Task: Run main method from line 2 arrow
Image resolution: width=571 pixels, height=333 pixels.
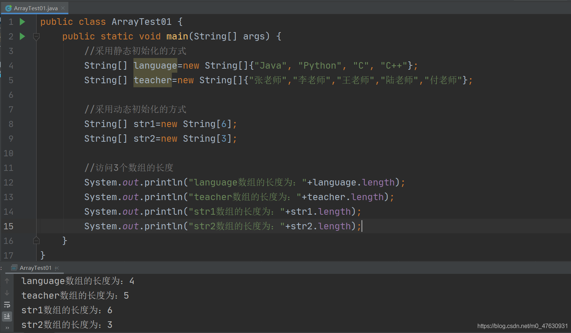Action: (22, 36)
